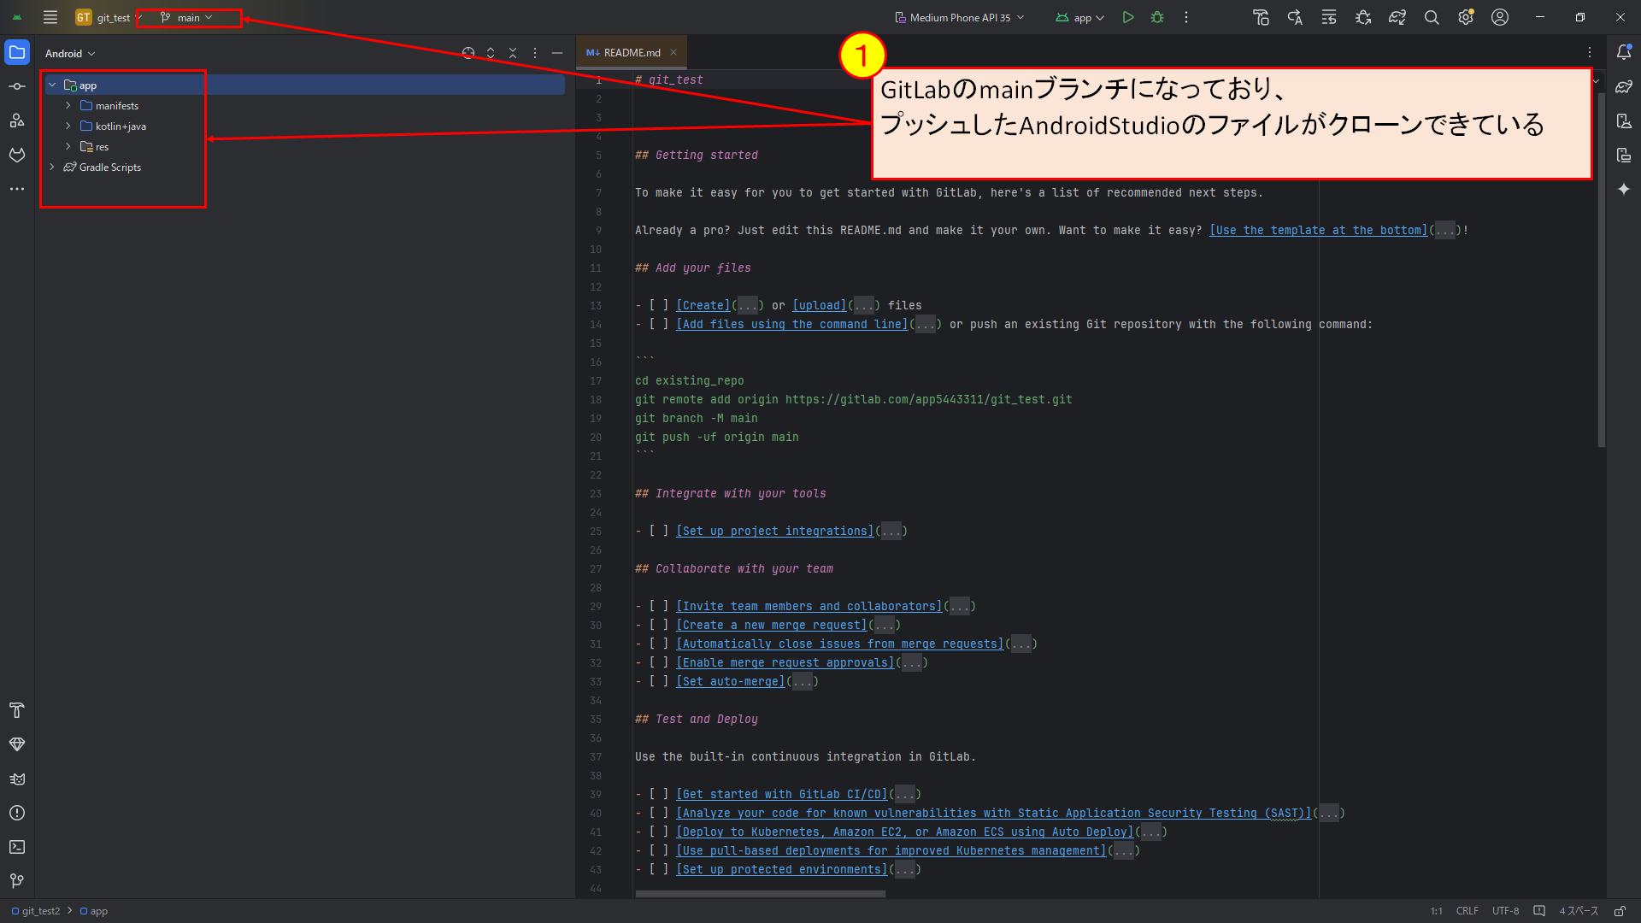The width and height of the screenshot is (1641, 923).
Task: Open the Logcat tool window
Action: pos(17,779)
